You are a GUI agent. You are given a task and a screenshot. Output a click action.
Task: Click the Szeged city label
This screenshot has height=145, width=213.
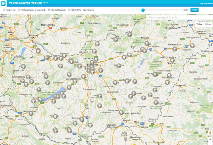click(126, 120)
